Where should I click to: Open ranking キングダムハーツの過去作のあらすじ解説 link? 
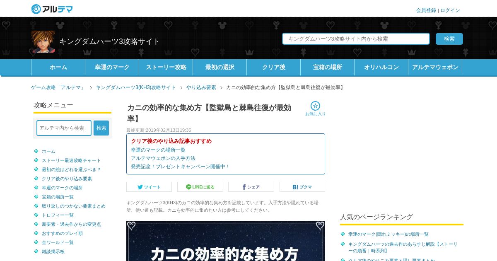click(x=403, y=247)
